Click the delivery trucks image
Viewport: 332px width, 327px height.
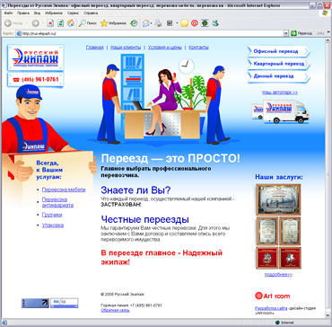[x=280, y=111]
